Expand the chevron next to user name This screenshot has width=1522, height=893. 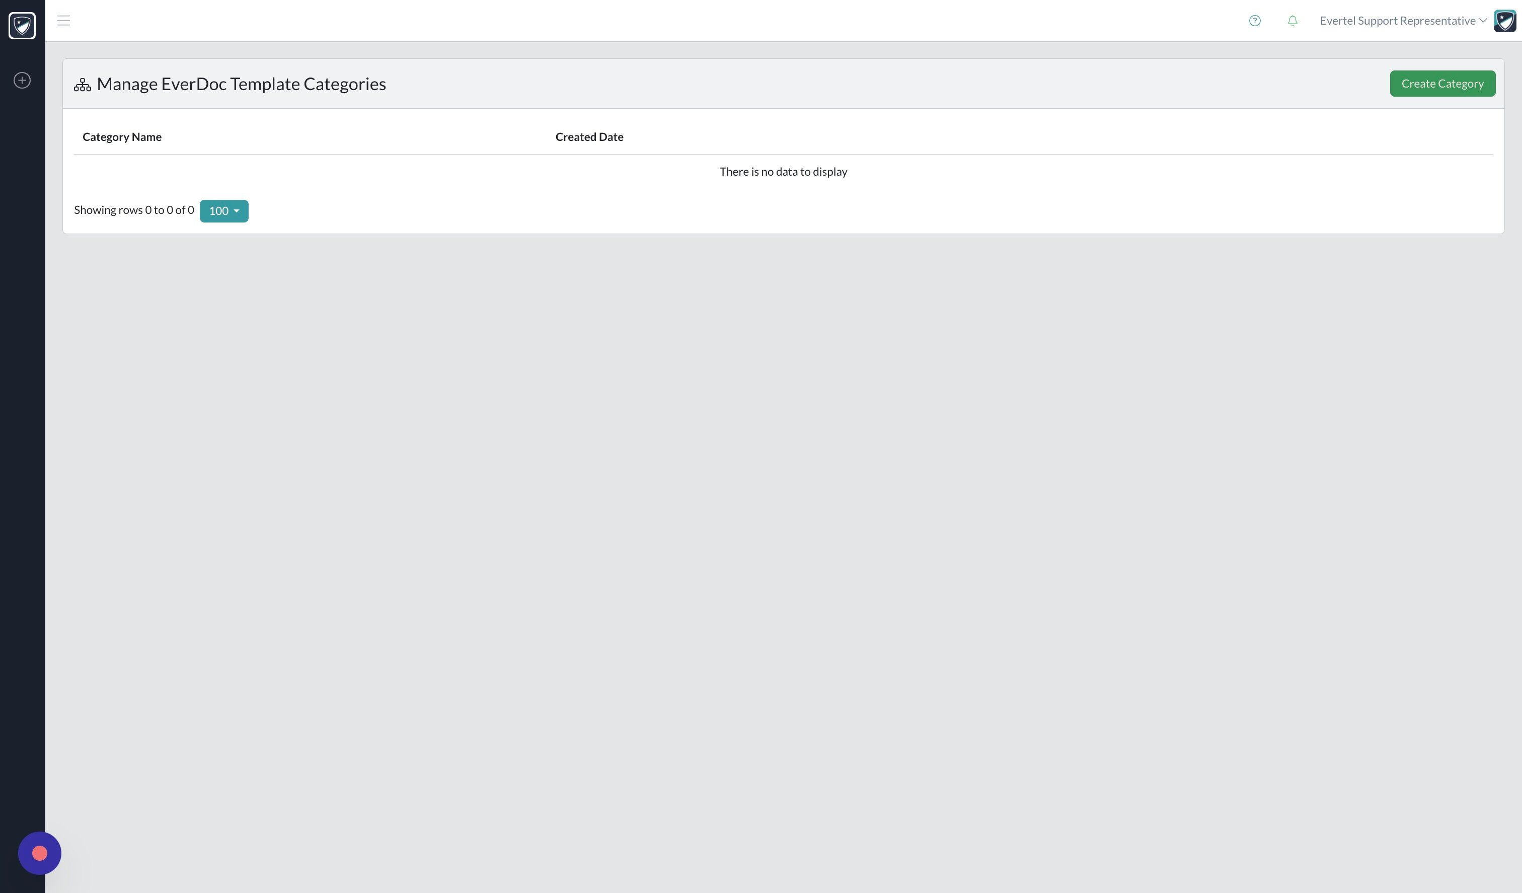[x=1483, y=21]
